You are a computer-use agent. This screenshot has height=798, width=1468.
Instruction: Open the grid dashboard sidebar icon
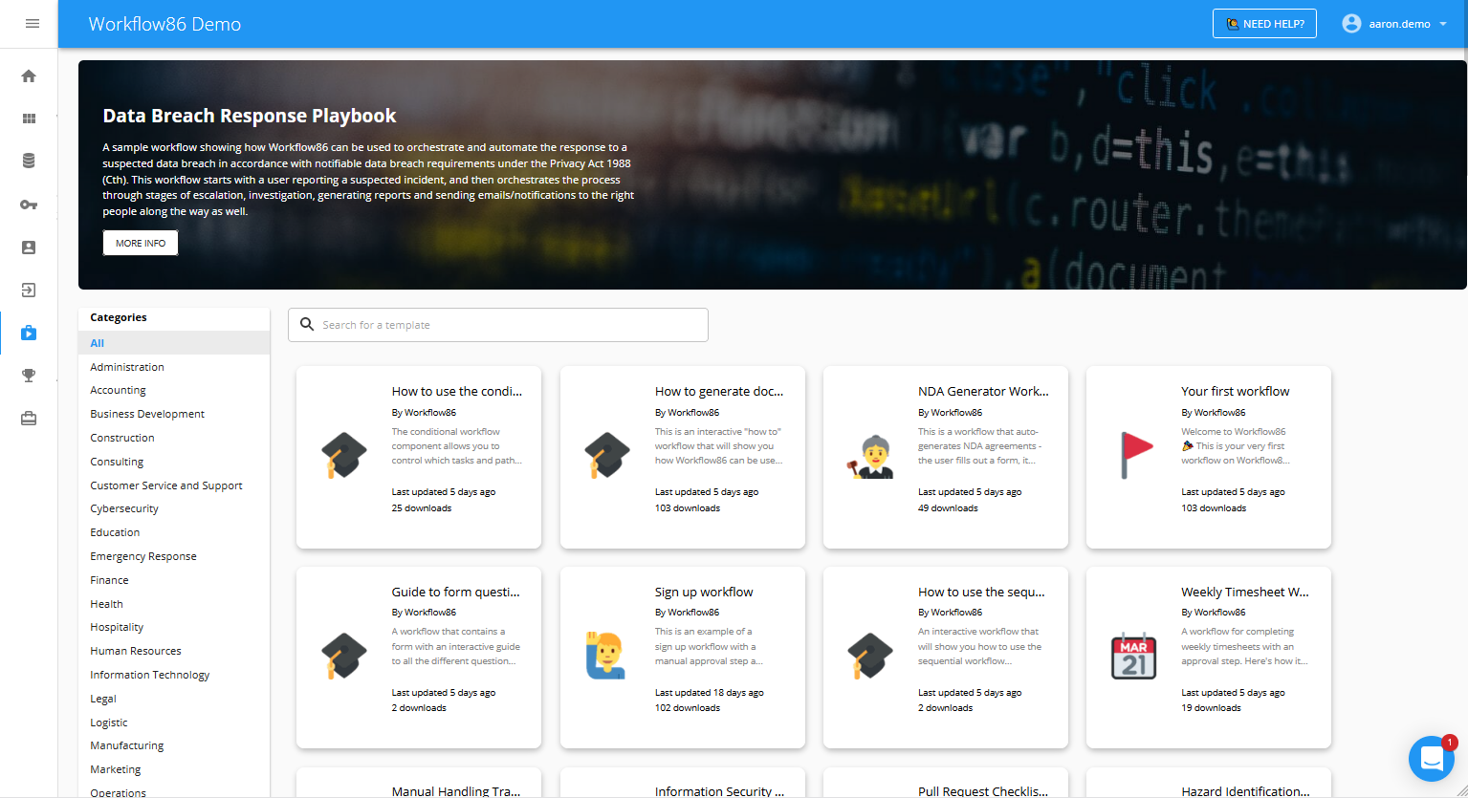pyautogui.click(x=29, y=119)
